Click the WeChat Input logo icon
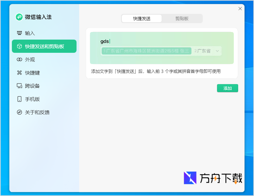Image resolution: width=254 pixels, height=196 pixels. (x=19, y=17)
